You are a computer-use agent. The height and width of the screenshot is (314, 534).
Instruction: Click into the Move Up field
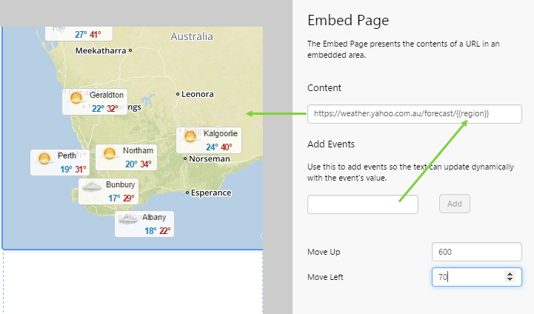(x=476, y=252)
